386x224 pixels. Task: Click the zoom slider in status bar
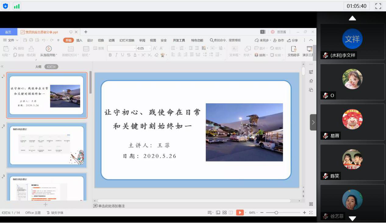tap(276, 212)
